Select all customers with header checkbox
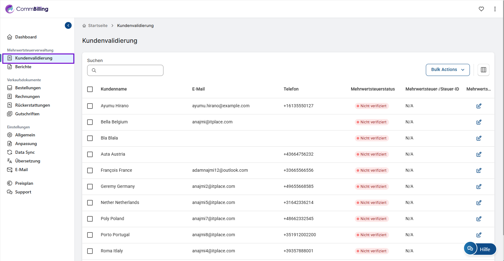 [x=90, y=89]
